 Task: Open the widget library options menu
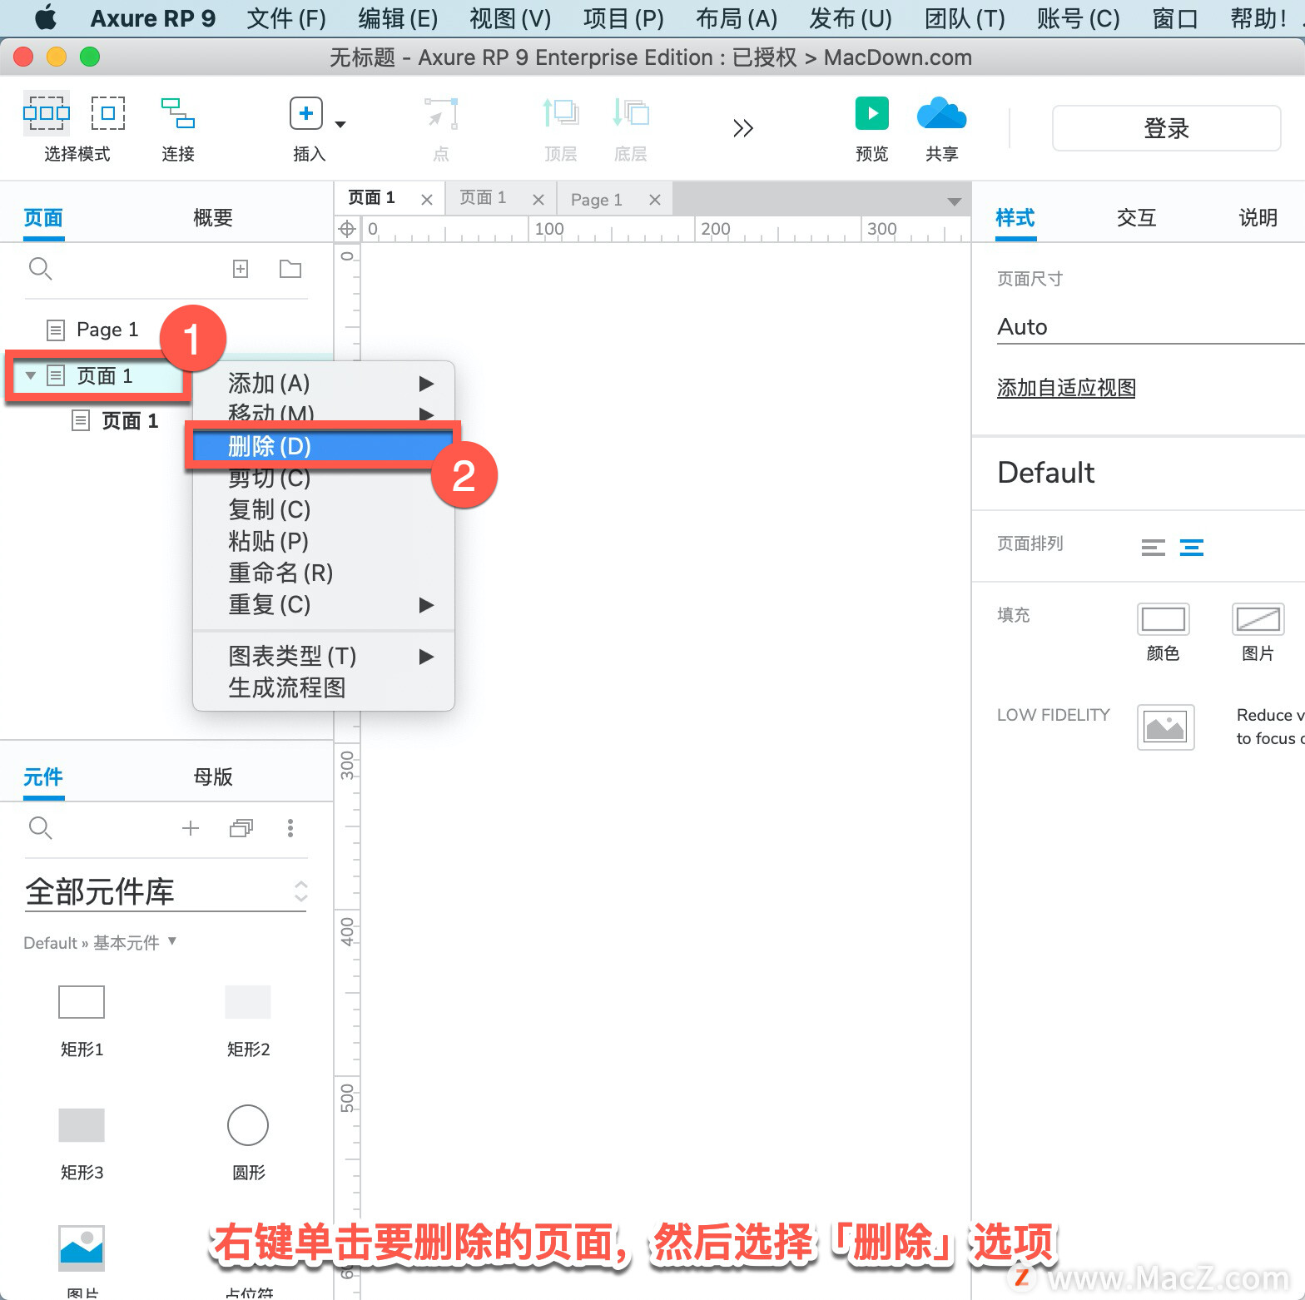[290, 828]
